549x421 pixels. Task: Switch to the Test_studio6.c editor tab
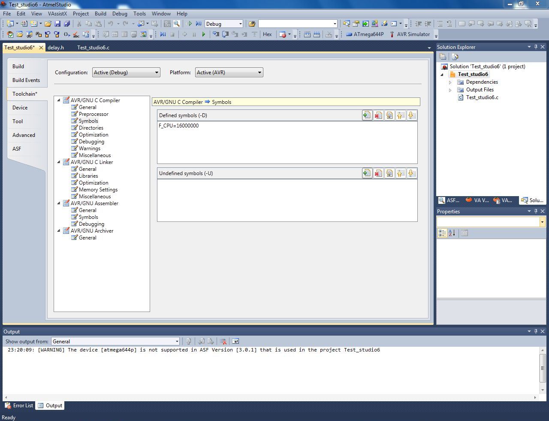[93, 48]
